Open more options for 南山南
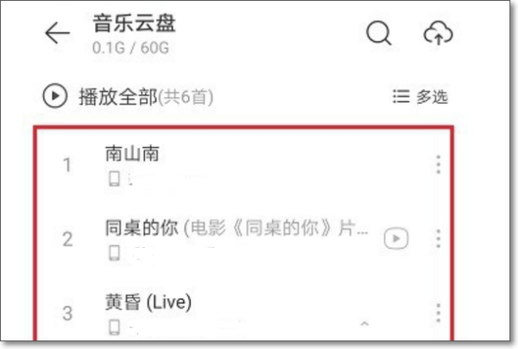518x349 pixels. (438, 164)
